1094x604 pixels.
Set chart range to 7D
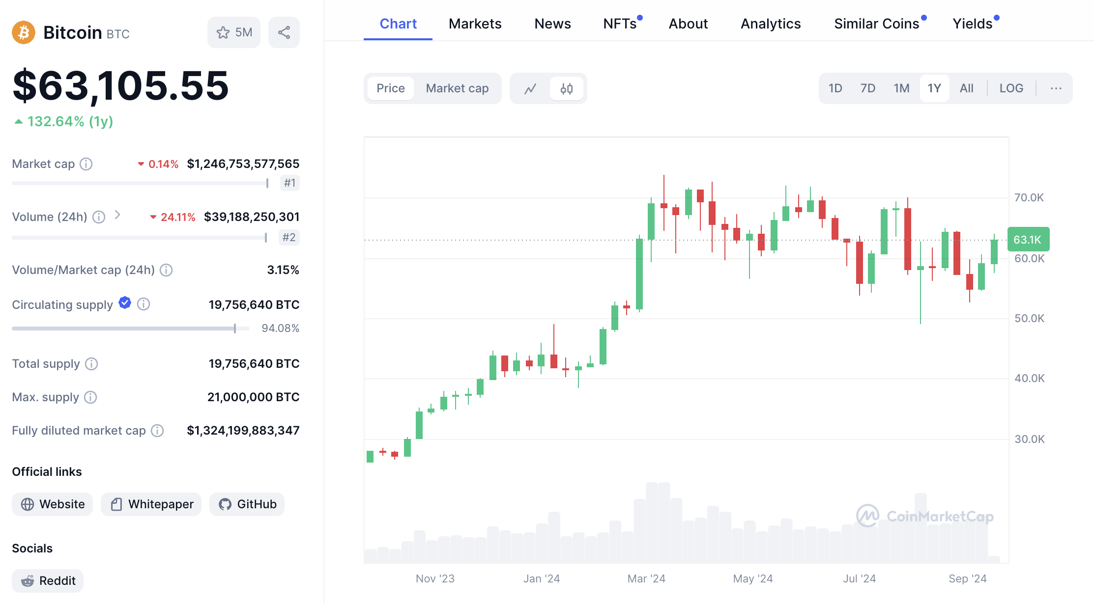(868, 88)
